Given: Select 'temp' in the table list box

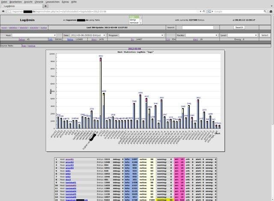Looking at the screenshot, I should tap(134, 20).
